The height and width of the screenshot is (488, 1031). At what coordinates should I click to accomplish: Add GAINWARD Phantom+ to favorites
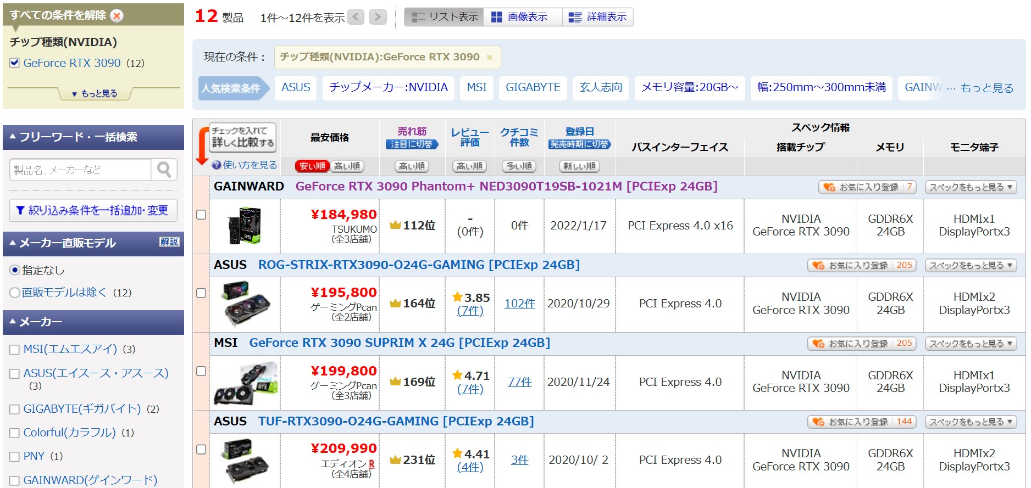click(x=867, y=187)
